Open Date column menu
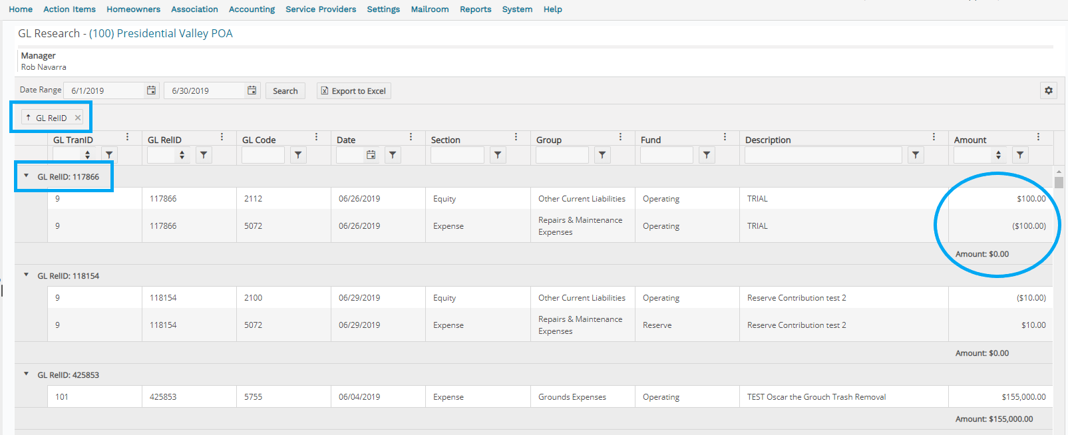The height and width of the screenshot is (435, 1068). [411, 137]
